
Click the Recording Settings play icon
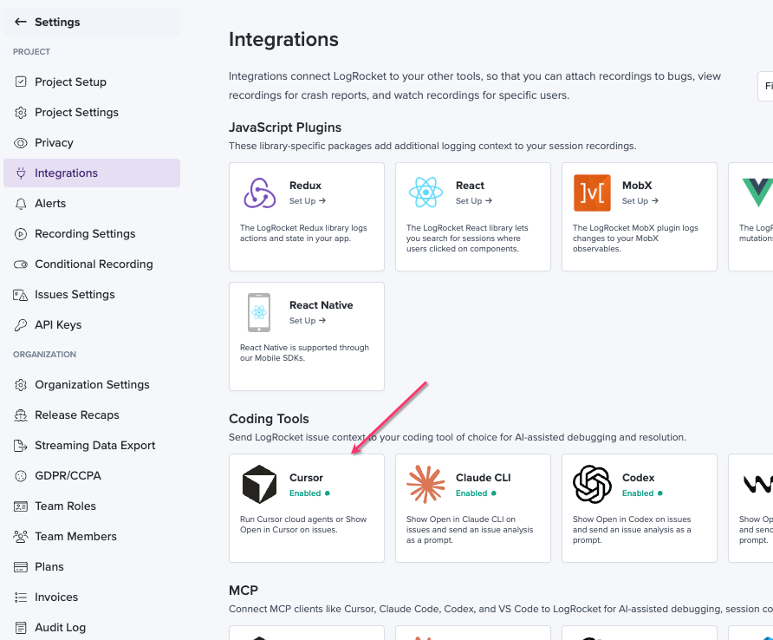click(21, 234)
